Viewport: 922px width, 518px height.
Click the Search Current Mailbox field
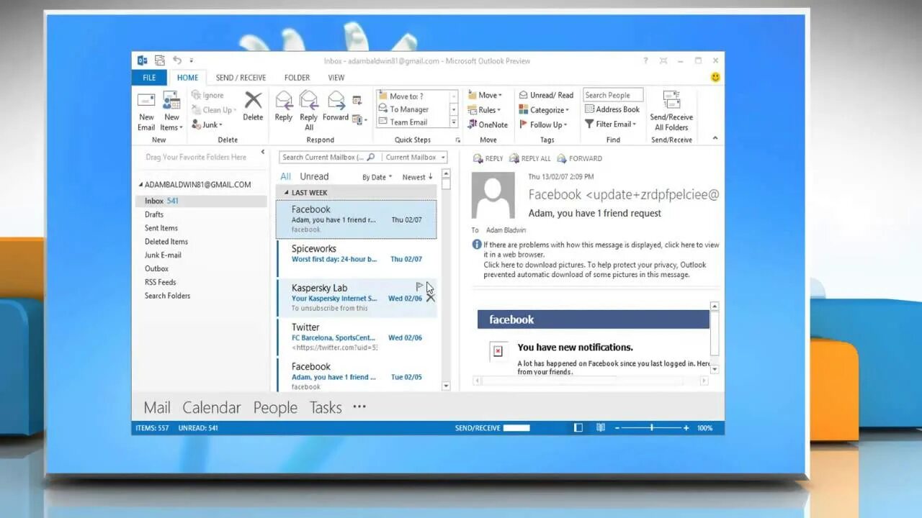coord(328,157)
